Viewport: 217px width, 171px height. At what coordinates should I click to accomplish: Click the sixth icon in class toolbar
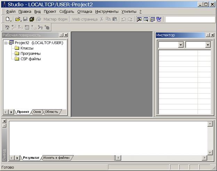40,27
